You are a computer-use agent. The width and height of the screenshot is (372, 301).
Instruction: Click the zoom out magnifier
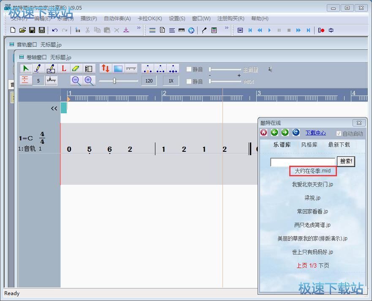pyautogui.click(x=76, y=81)
